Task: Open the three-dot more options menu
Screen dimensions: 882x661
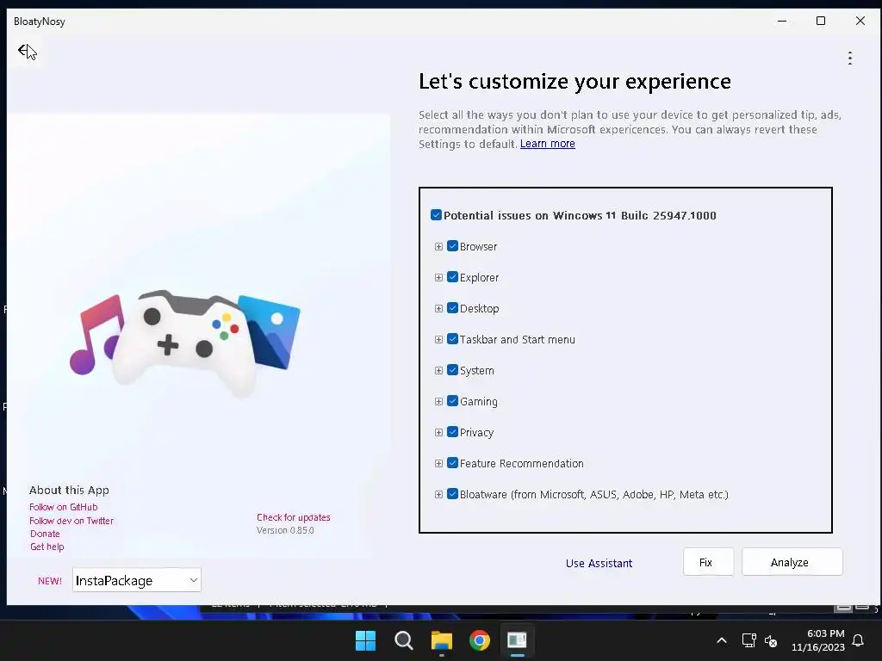Action: 850,58
